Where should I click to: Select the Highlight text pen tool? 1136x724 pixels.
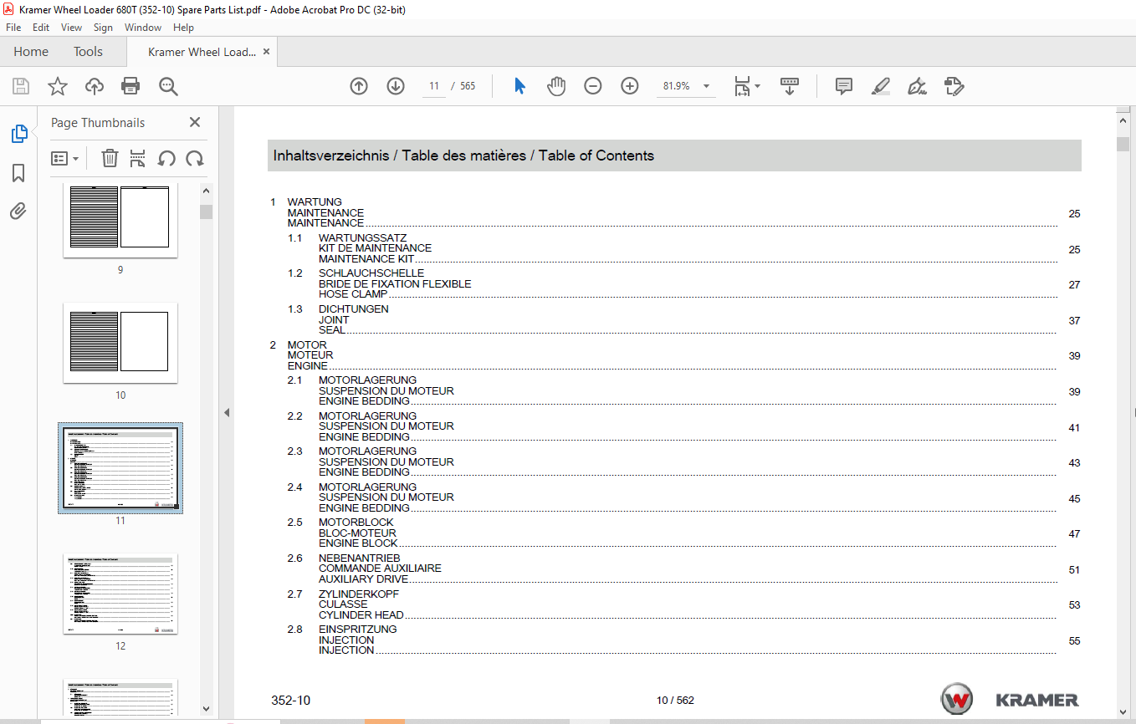point(880,86)
